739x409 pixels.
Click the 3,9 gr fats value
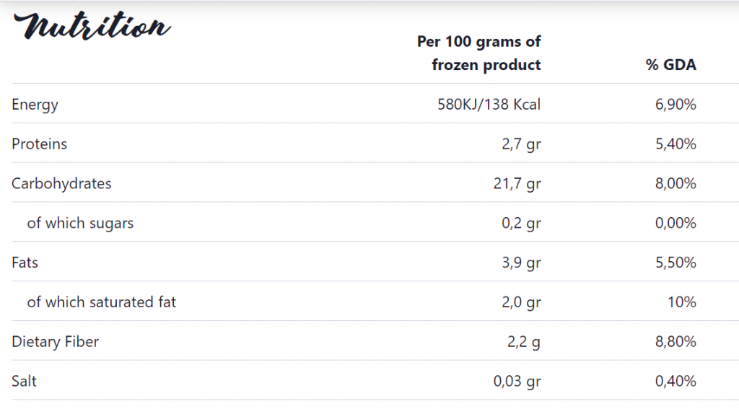pyautogui.click(x=521, y=263)
